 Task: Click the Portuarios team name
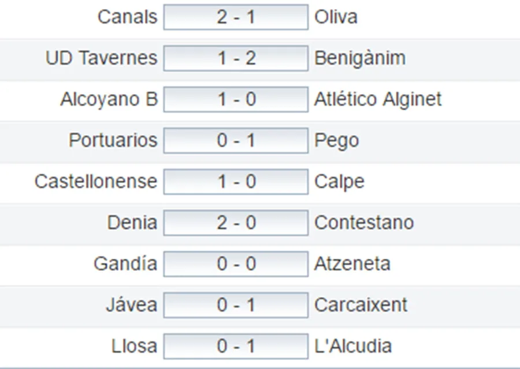pos(113,140)
